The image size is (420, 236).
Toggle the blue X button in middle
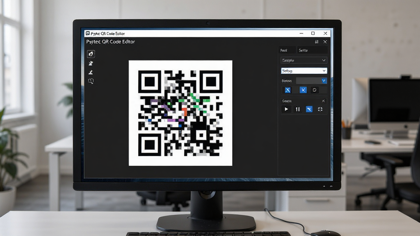click(303, 90)
